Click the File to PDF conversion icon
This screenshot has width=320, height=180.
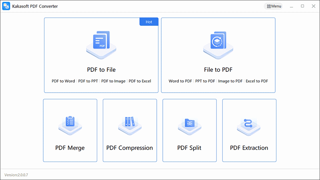(218, 45)
